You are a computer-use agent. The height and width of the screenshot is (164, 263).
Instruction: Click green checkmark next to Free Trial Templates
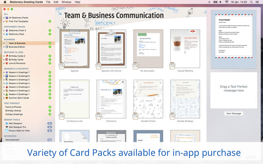[x=50, y=21]
